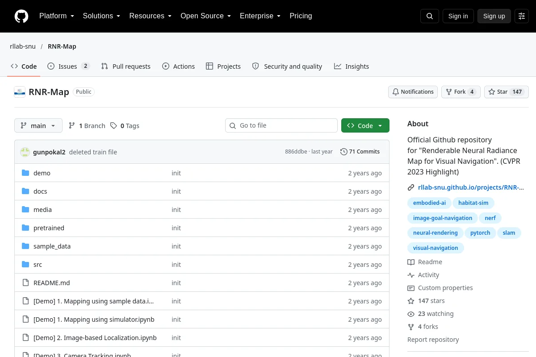Click the Report repository link
Viewport: 536px width, 357px height.
[x=433, y=340]
